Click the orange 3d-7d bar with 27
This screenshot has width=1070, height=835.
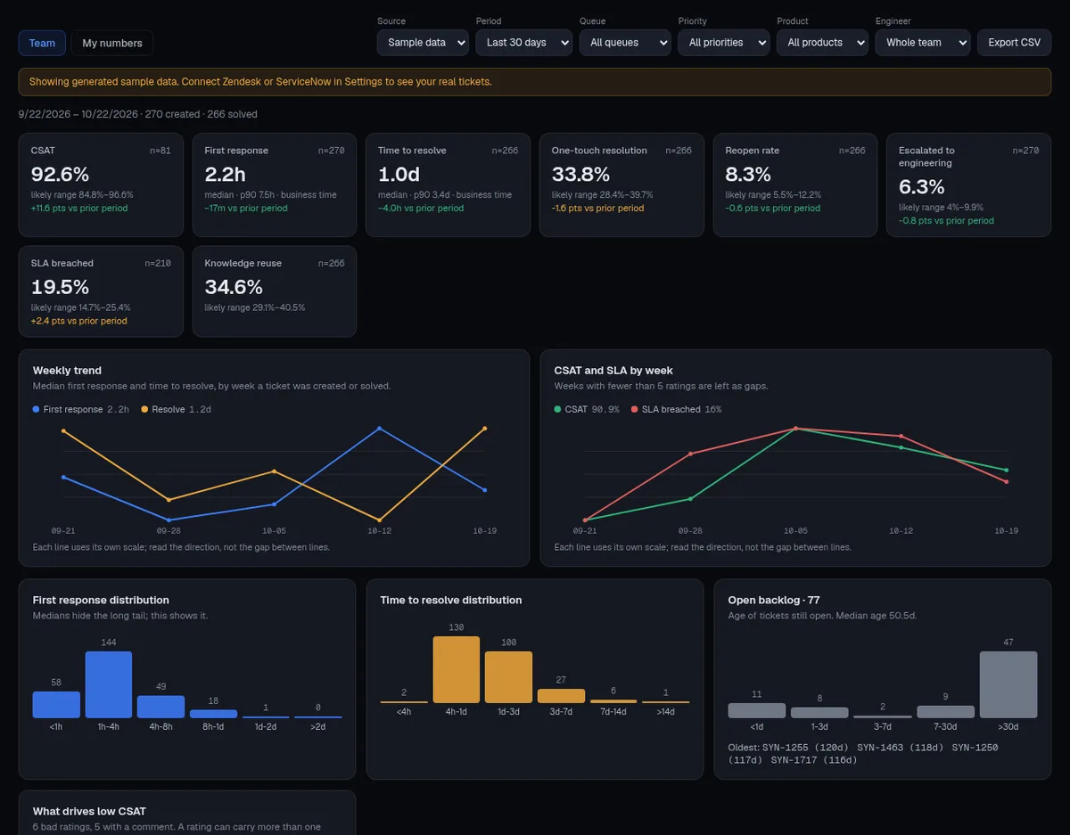click(561, 696)
